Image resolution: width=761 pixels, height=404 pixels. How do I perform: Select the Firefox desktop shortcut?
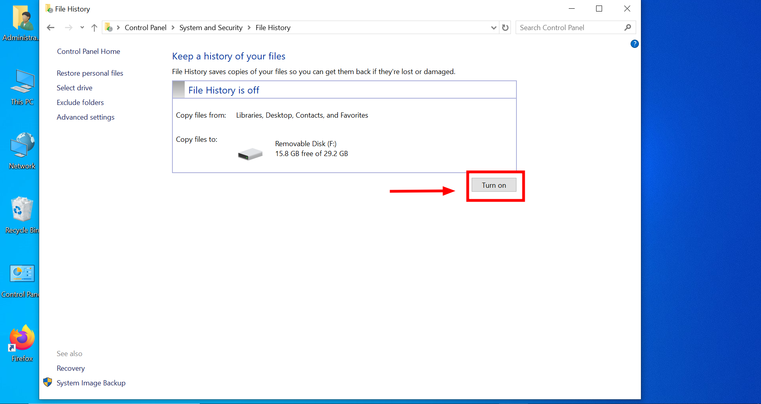[x=22, y=343]
